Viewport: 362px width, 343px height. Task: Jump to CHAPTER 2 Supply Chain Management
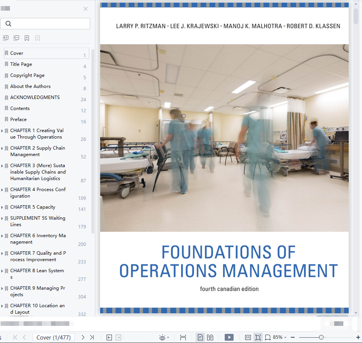[x=38, y=151]
